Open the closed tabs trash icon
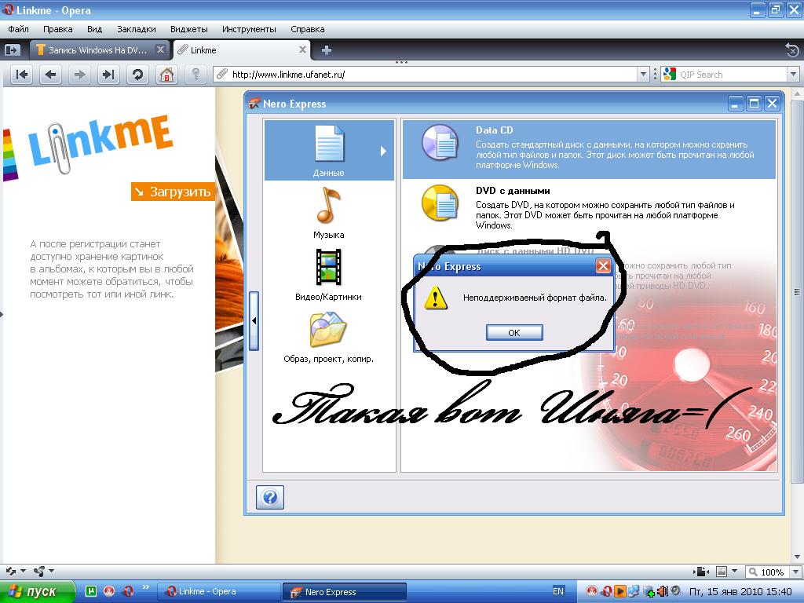The width and height of the screenshot is (804, 603). point(791,49)
